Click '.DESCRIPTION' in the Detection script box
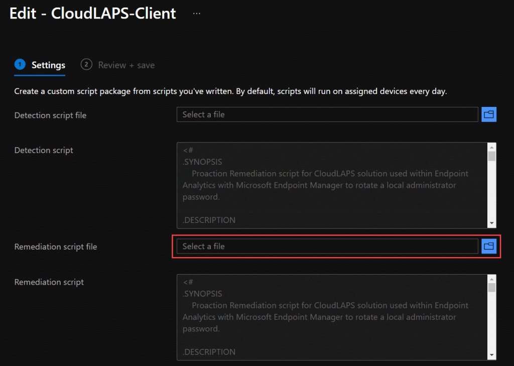Viewport: 514px width, 366px height. point(209,220)
